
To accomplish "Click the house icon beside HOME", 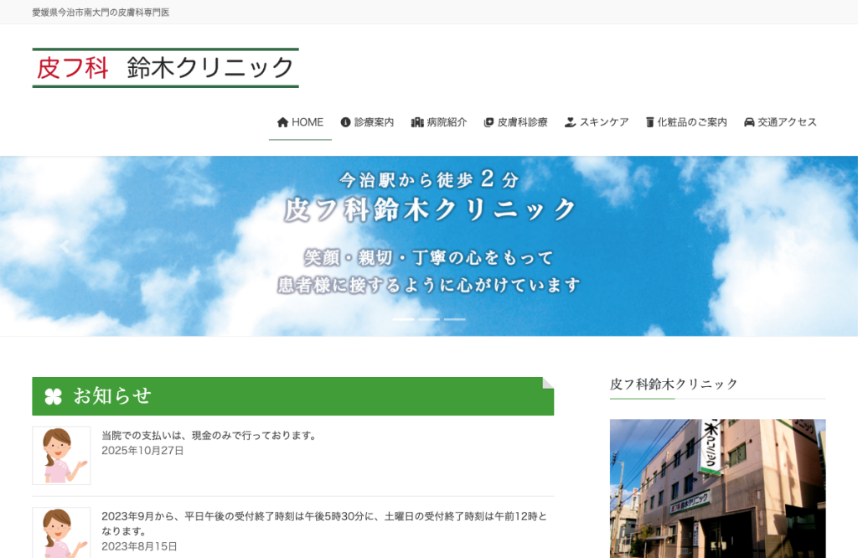I will click(282, 122).
